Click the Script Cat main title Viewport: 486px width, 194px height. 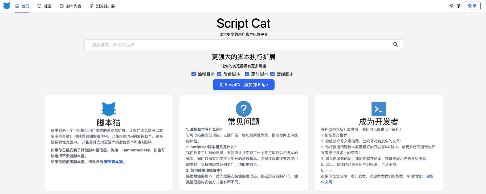[244, 23]
